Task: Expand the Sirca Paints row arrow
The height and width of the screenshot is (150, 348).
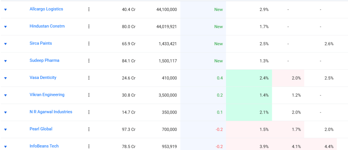Action: tap(5, 44)
